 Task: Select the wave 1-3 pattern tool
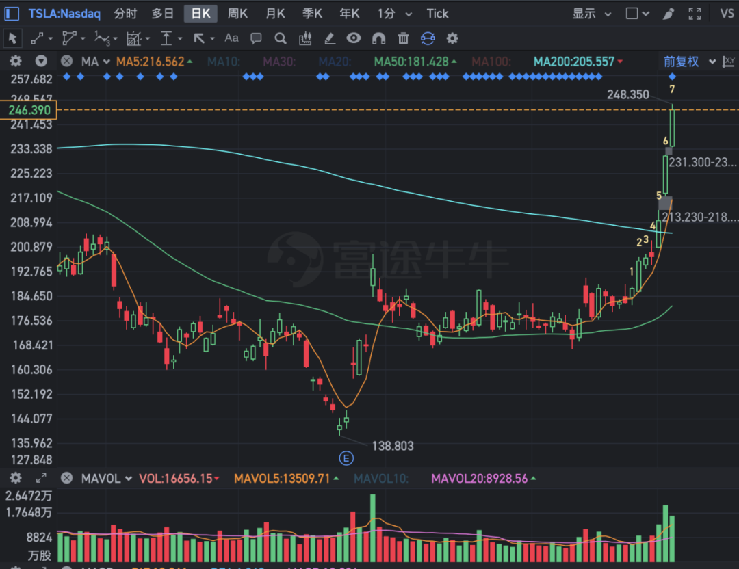coord(102,38)
